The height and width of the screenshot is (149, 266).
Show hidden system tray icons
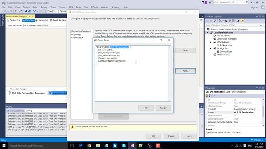[x=232, y=145]
